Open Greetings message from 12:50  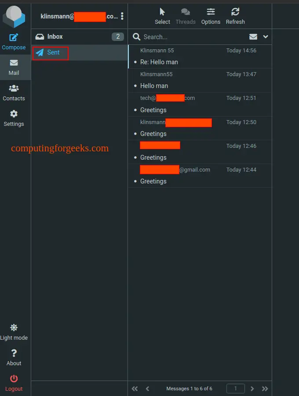point(200,128)
